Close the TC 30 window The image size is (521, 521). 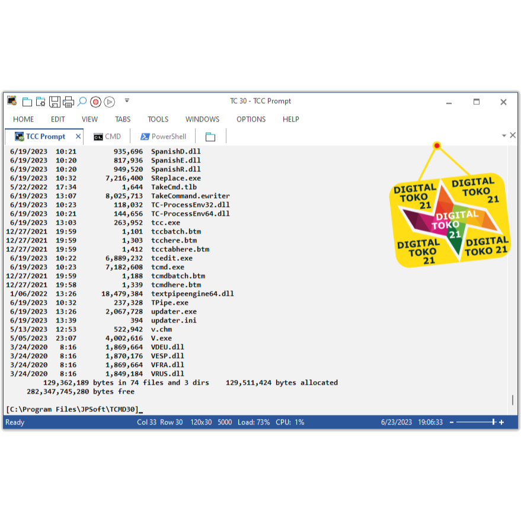coord(503,102)
